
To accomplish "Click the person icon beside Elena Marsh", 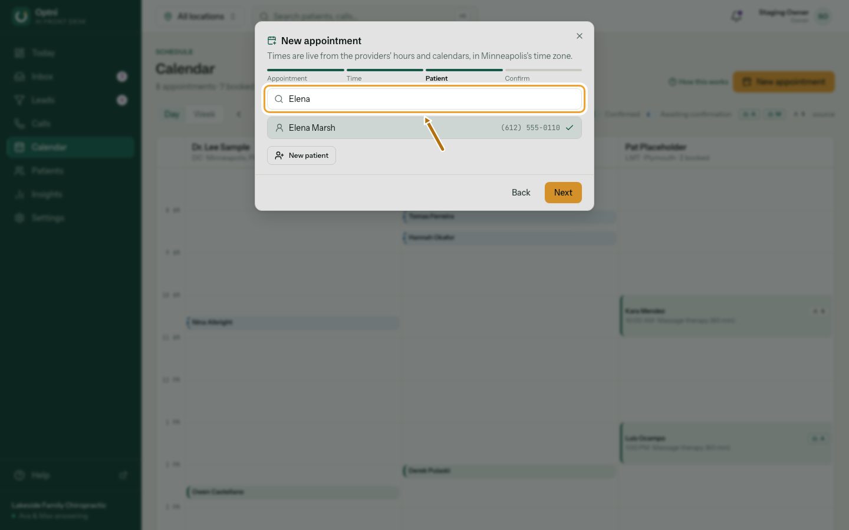I will pyautogui.click(x=279, y=128).
